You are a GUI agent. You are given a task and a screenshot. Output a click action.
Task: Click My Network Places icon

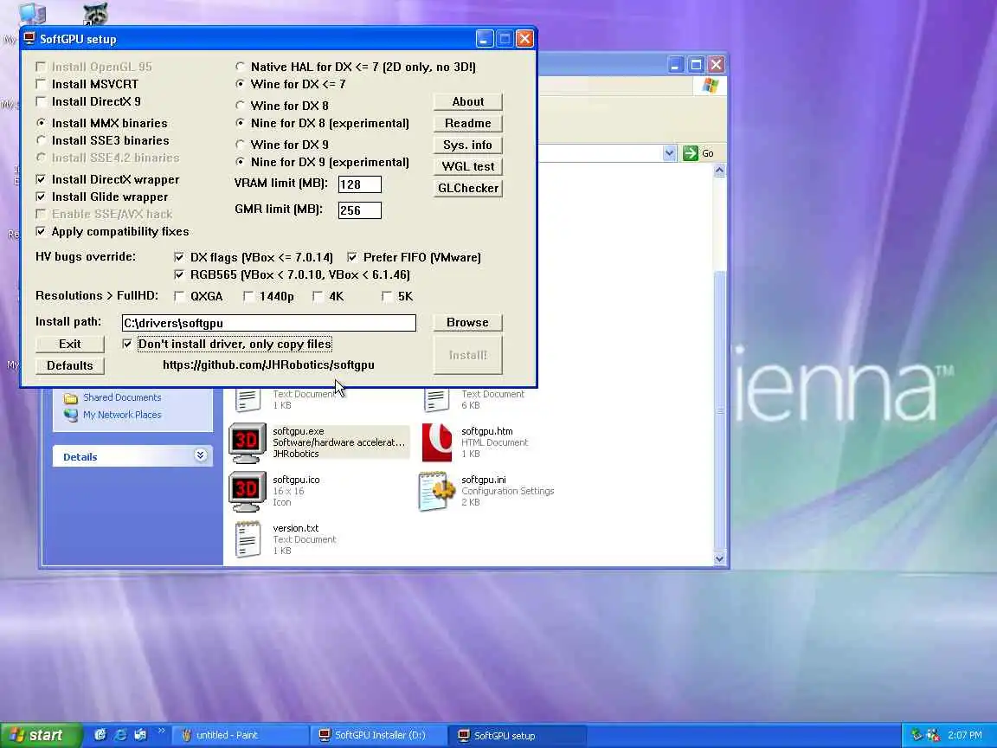pyautogui.click(x=71, y=415)
